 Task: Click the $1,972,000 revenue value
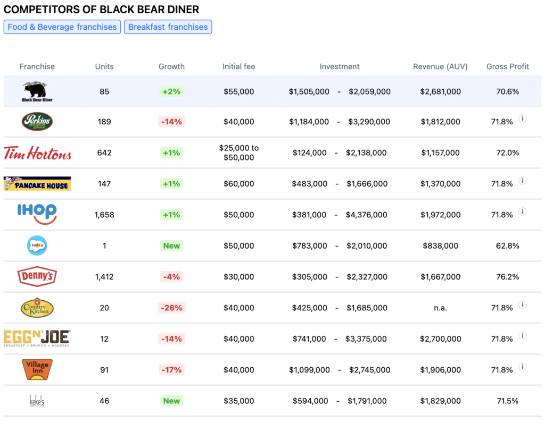point(440,215)
